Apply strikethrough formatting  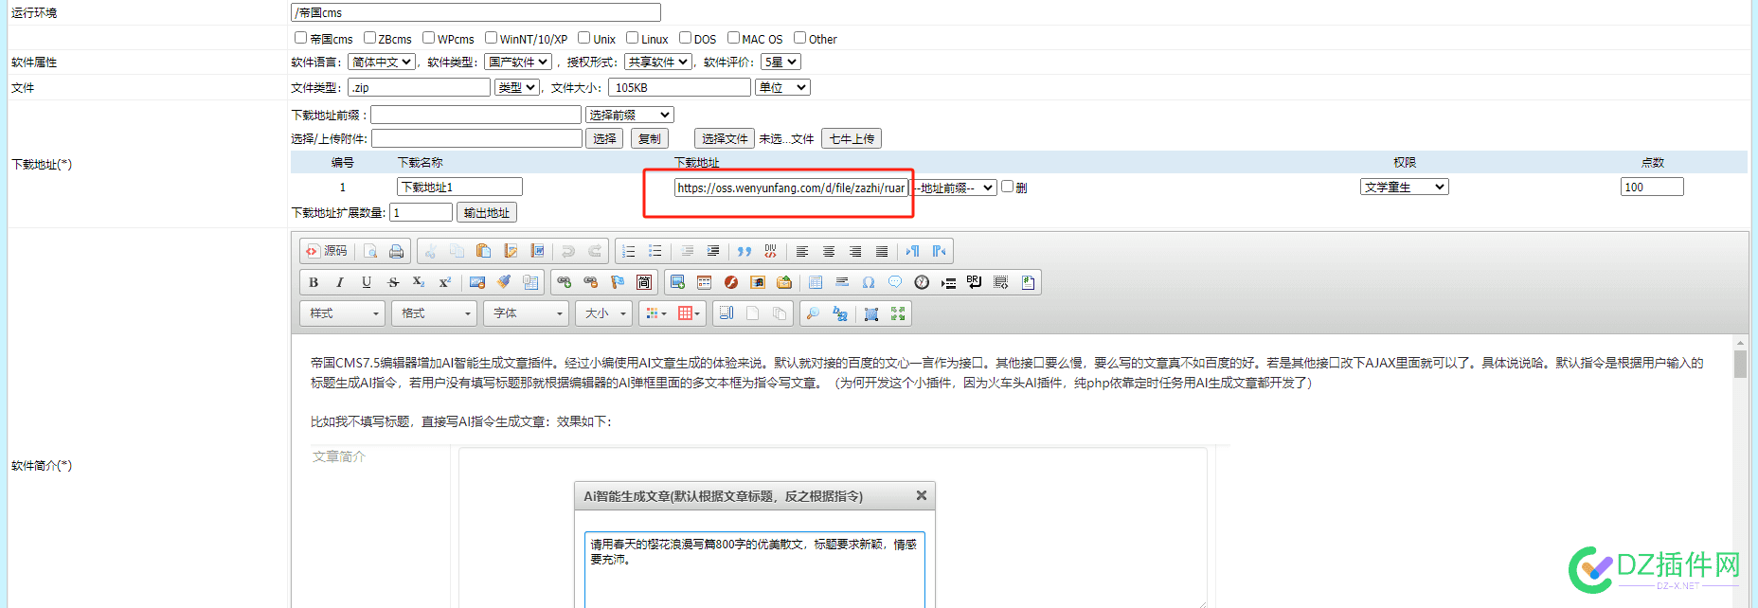click(393, 282)
